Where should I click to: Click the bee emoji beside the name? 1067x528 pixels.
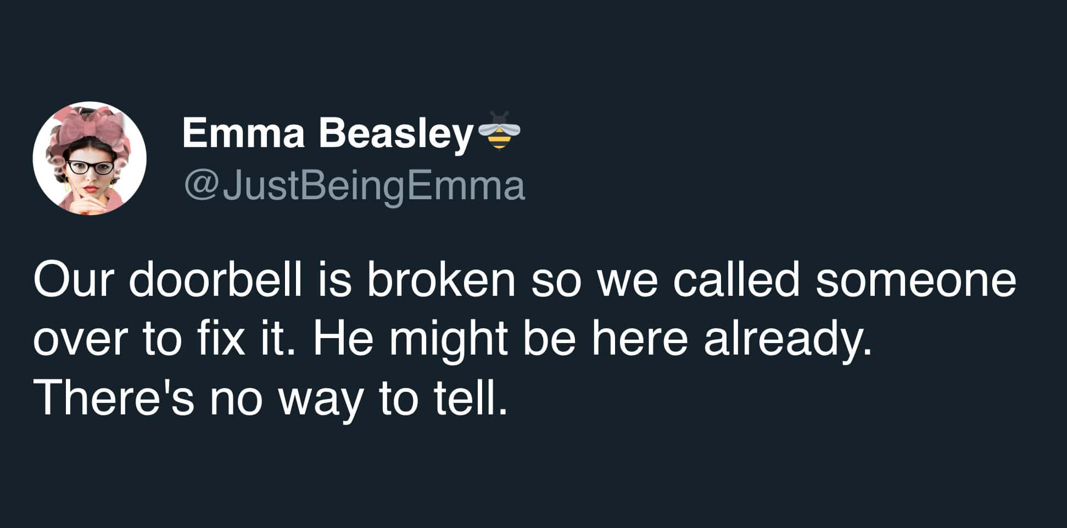tap(499, 131)
